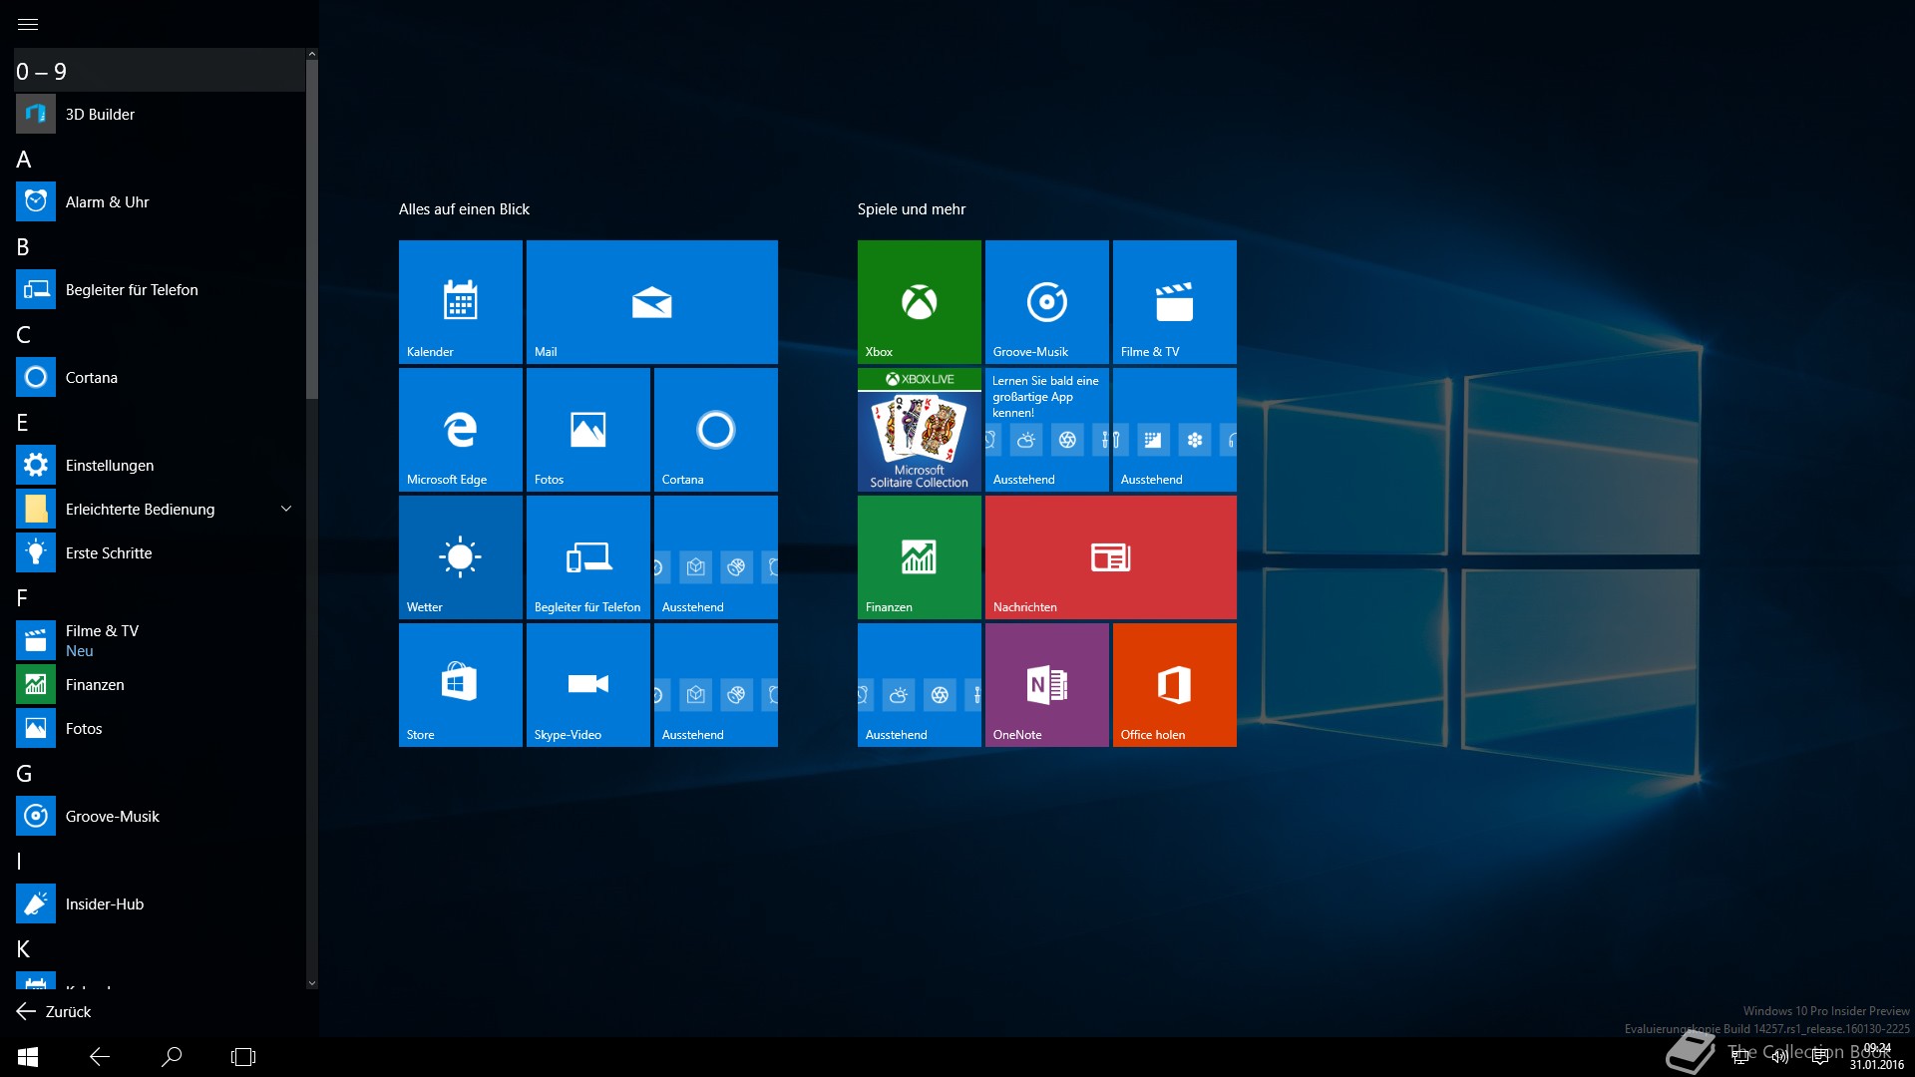
Task: Click the taskbar clock and date
Action: [x=1877, y=1057]
